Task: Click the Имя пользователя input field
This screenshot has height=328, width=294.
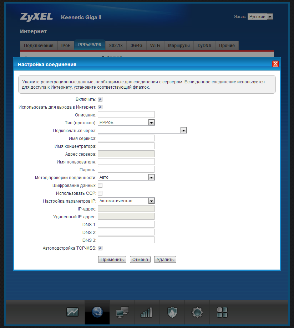Action: (126, 162)
